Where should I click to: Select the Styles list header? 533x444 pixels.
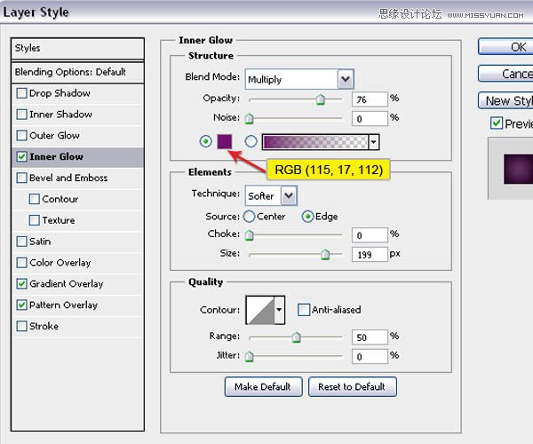click(x=77, y=48)
